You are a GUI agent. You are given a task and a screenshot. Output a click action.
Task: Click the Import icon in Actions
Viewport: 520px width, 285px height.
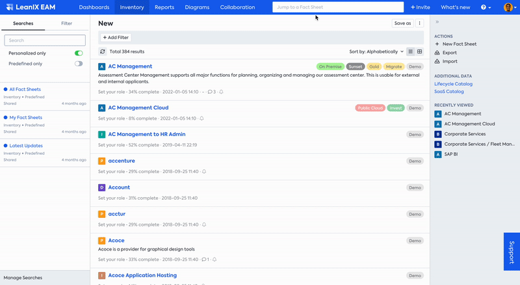tap(437, 61)
